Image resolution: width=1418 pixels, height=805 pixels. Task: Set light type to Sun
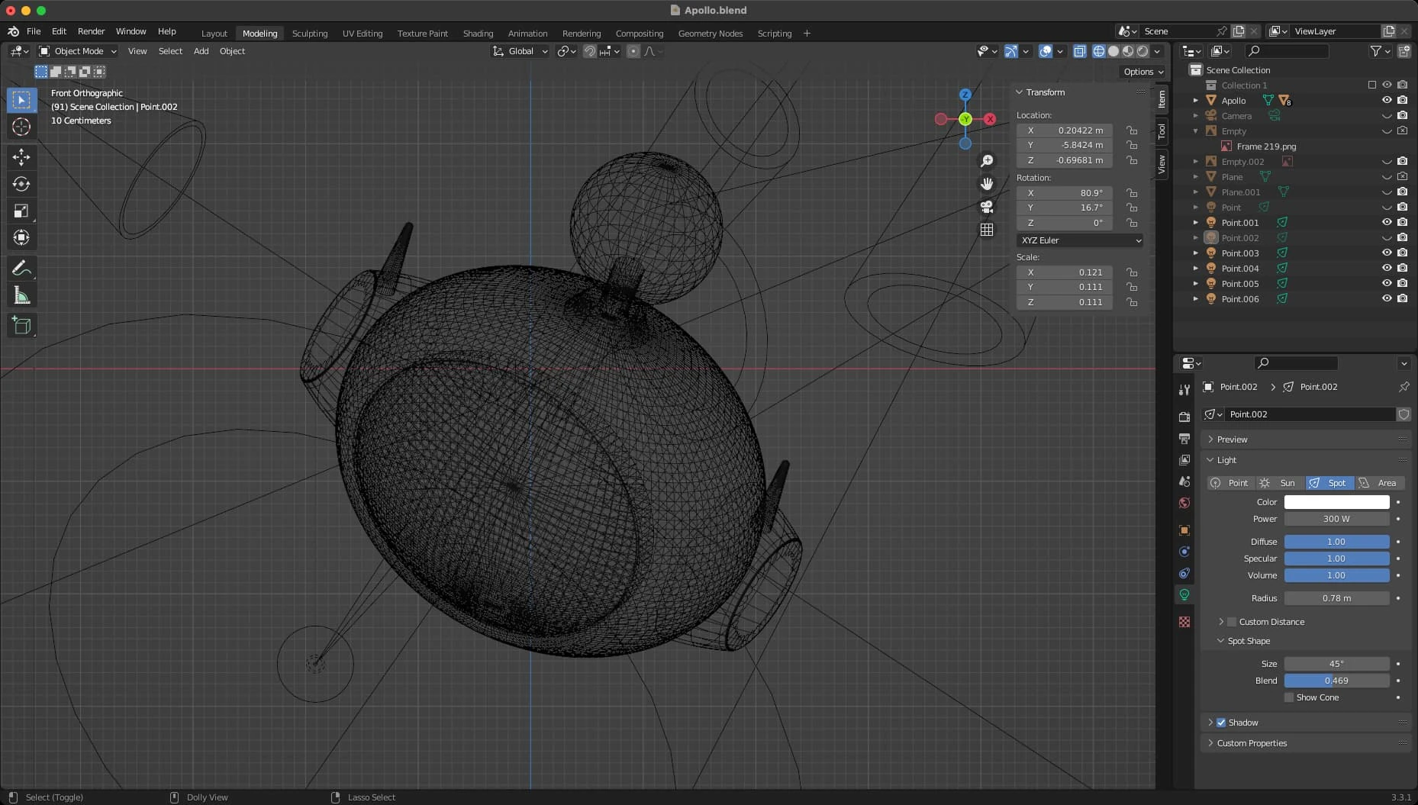1280,483
